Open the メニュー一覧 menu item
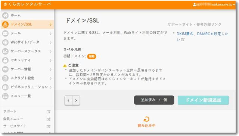Viewport: 239px width, 136px height. pos(27,96)
